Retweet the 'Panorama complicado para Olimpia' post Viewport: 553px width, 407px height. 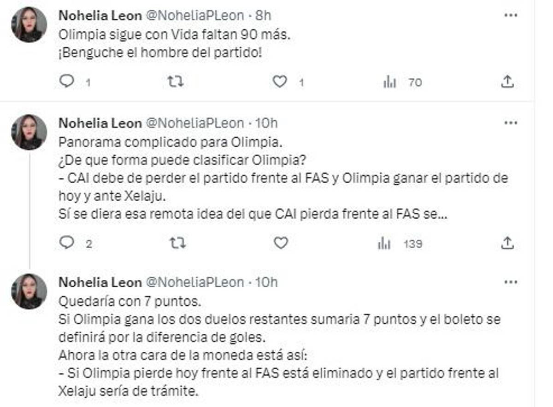coord(179,243)
